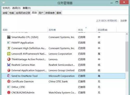Select the 启动 tab

point(34,13)
